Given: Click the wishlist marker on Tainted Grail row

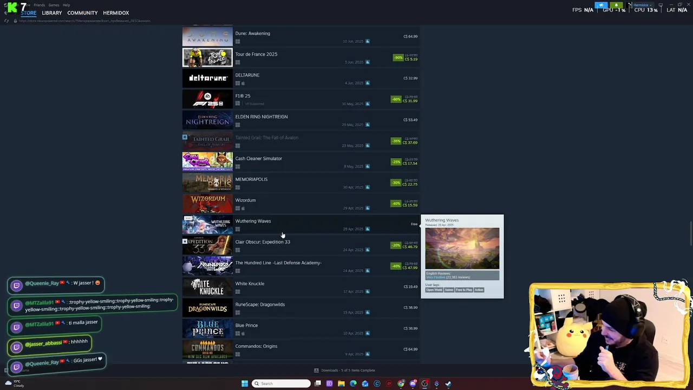Looking at the screenshot, I should pyautogui.click(x=185, y=138).
